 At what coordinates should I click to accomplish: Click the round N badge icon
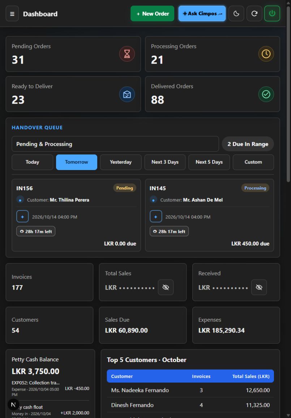[x=13, y=405]
